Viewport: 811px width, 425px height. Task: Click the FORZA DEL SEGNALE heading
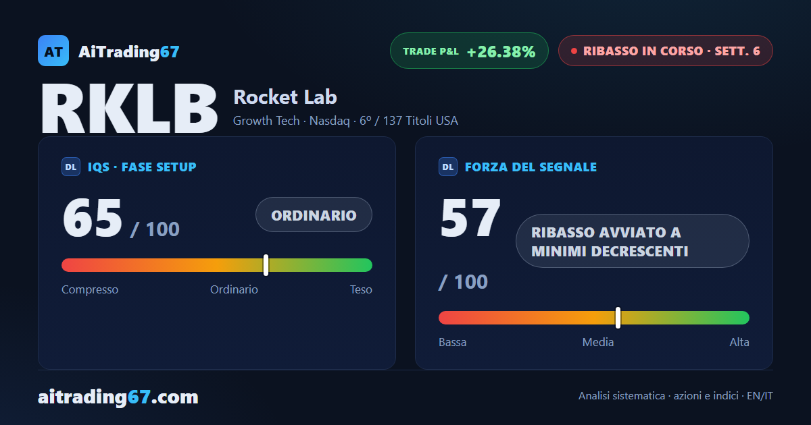(531, 167)
